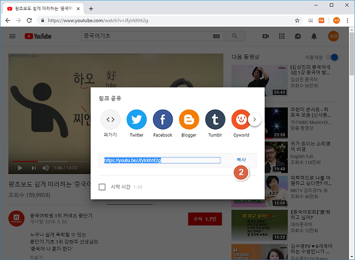The width and height of the screenshot is (355, 260).
Task: Open 김성민의 중국어세상 1강 video title
Action: [311, 70]
